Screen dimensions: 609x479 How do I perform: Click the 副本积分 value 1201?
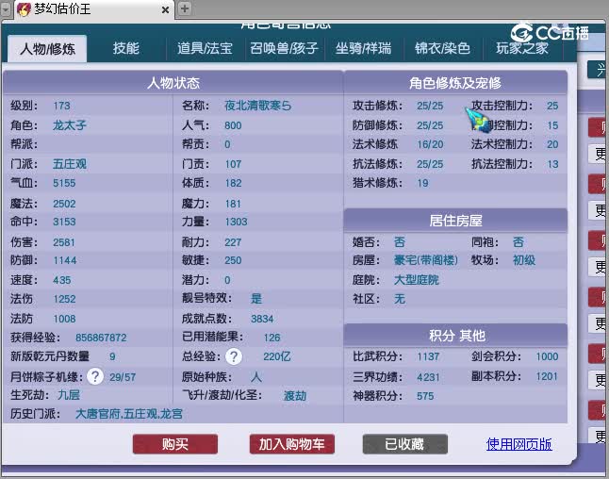coord(547,376)
